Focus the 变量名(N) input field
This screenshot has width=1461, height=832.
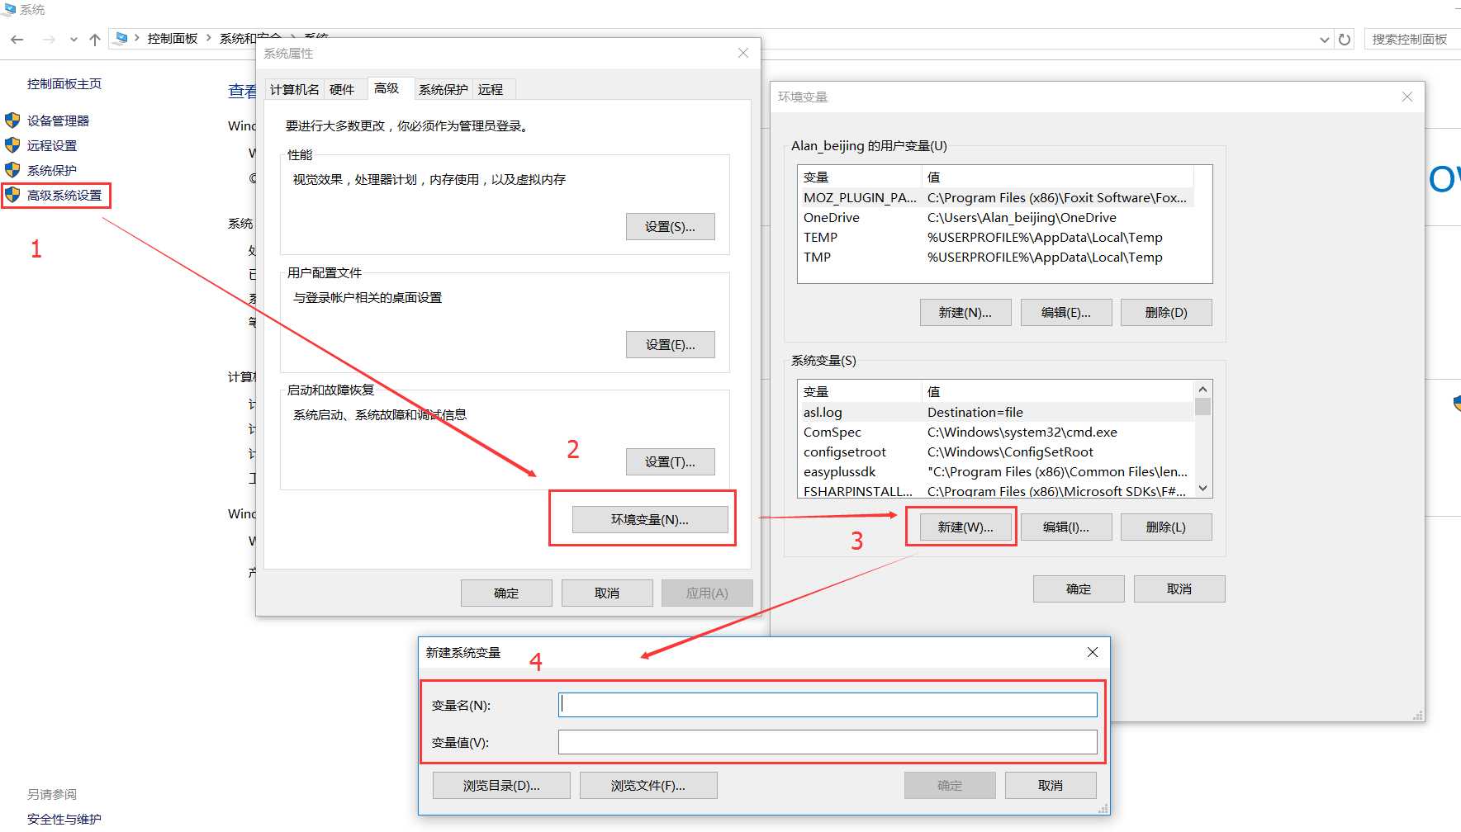coord(828,705)
